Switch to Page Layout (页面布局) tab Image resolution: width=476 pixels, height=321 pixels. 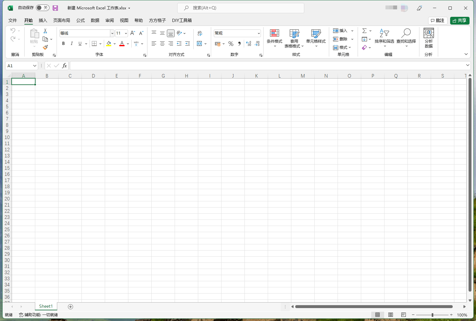pyautogui.click(x=62, y=20)
